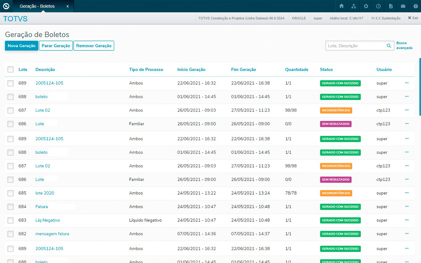This screenshot has width=421, height=263.
Task: Click the clock history icon
Action: coord(378,6)
